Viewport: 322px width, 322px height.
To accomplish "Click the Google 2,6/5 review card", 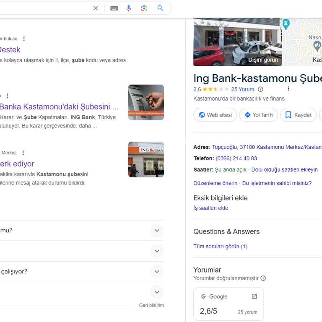I will tap(229, 304).
